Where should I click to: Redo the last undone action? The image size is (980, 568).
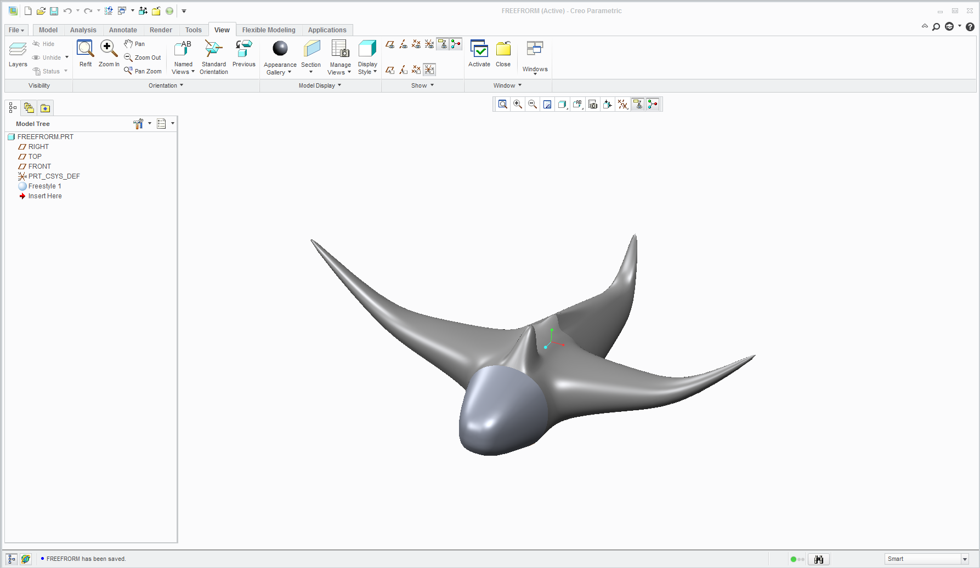(x=88, y=11)
